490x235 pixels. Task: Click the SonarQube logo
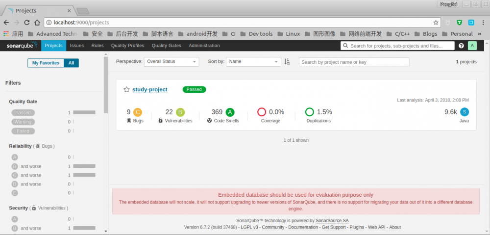coord(22,46)
